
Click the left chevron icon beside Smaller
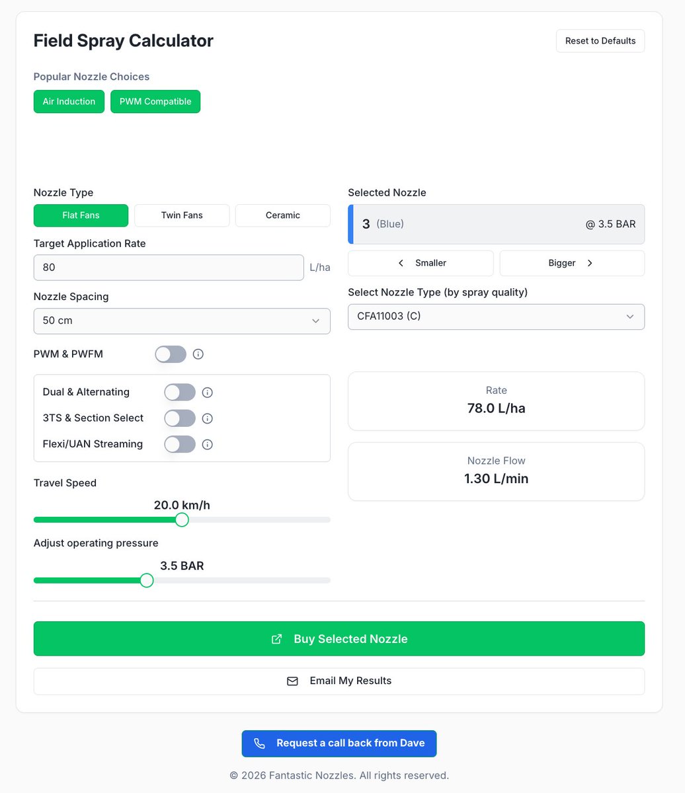coord(401,263)
